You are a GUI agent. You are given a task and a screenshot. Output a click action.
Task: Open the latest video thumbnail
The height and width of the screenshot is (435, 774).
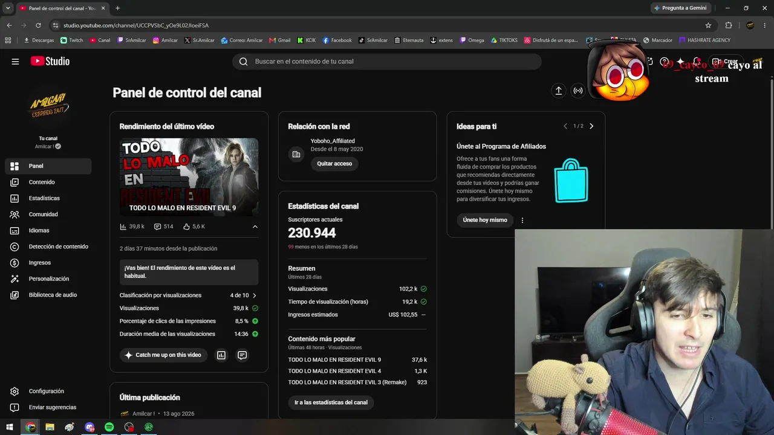pos(189,177)
